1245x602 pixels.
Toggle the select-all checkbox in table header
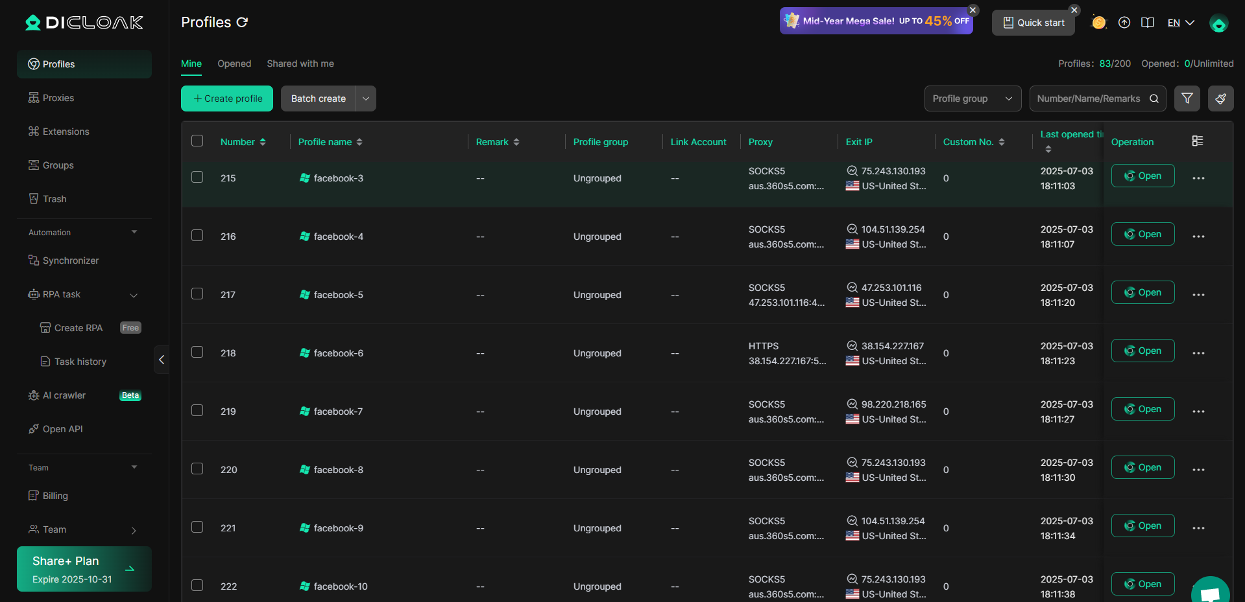[x=197, y=141]
